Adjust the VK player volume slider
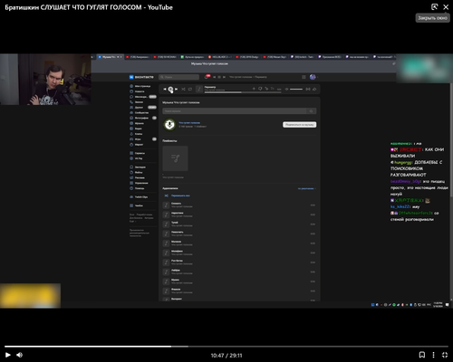This screenshot has height=362, width=453. point(296,89)
